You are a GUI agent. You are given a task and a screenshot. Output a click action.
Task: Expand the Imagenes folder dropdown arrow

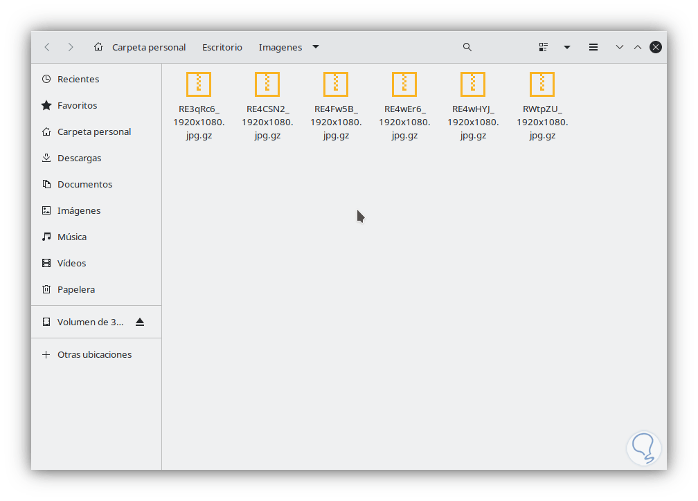[x=316, y=47]
